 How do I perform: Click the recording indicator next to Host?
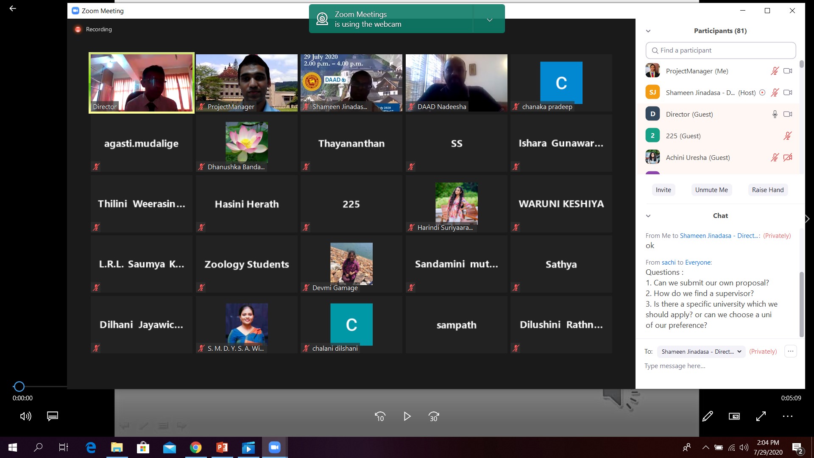pos(762,92)
